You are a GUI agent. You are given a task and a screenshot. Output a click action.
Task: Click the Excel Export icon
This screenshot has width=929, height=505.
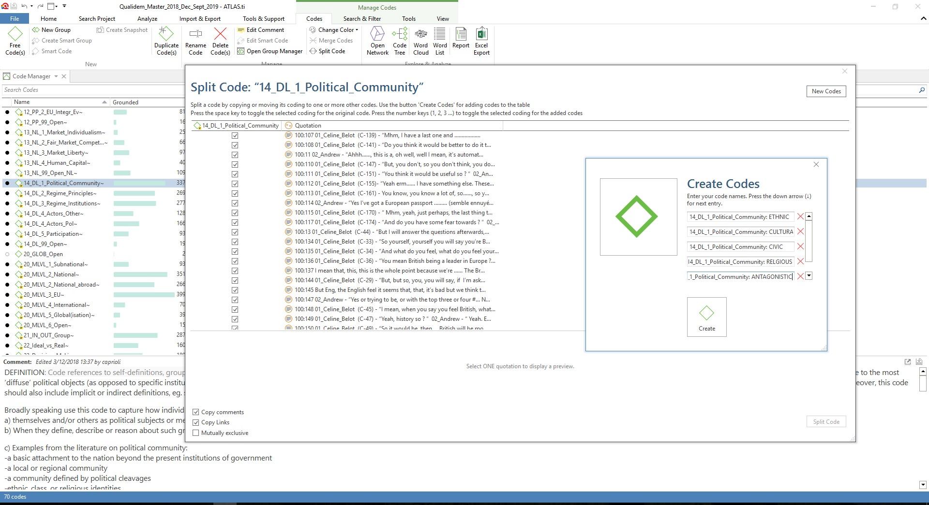pos(481,41)
